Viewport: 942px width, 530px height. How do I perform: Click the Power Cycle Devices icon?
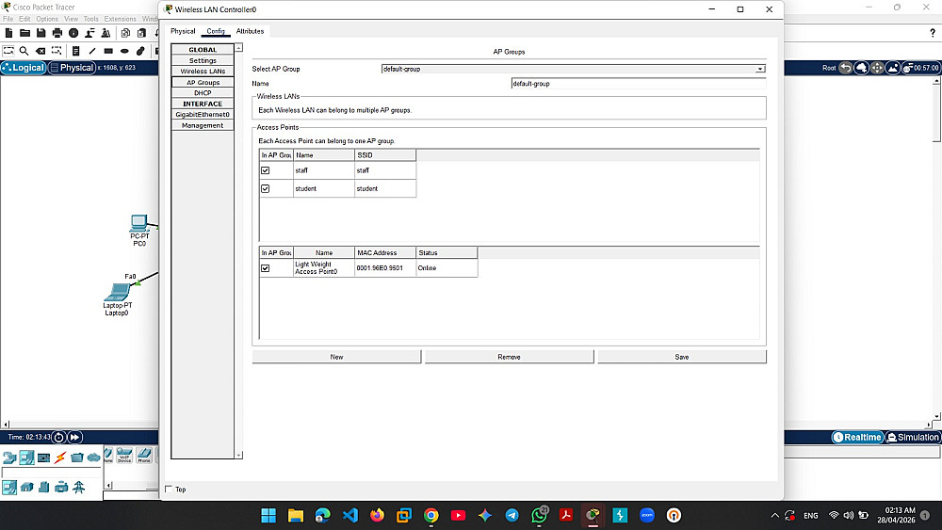pyautogui.click(x=58, y=437)
